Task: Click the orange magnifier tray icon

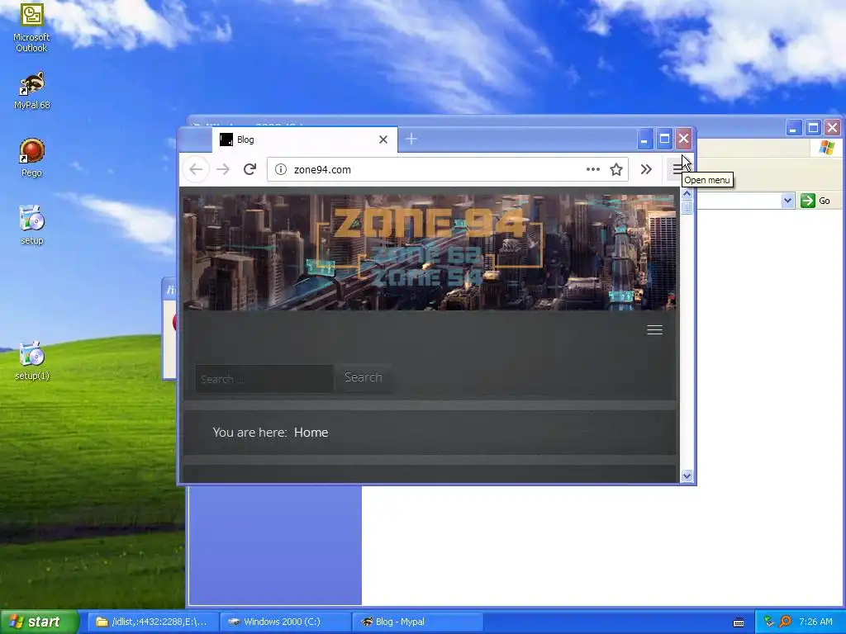Action: (785, 622)
